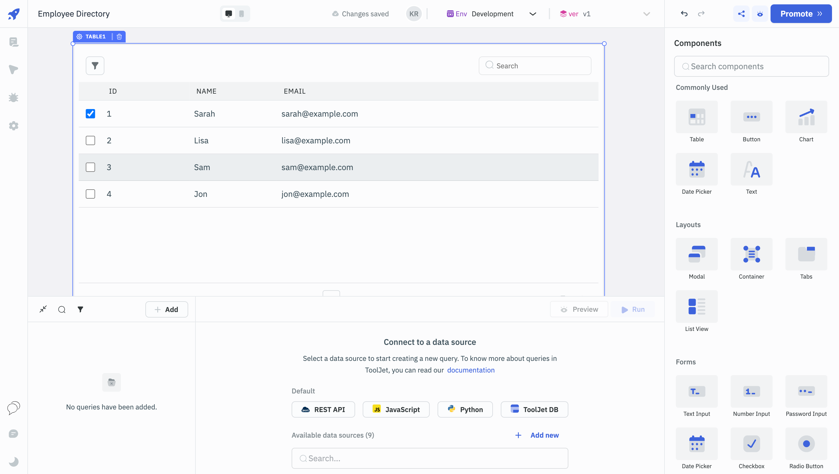The height and width of the screenshot is (474, 839).
Task: Open the v1 version dropdown
Action: click(x=646, y=14)
